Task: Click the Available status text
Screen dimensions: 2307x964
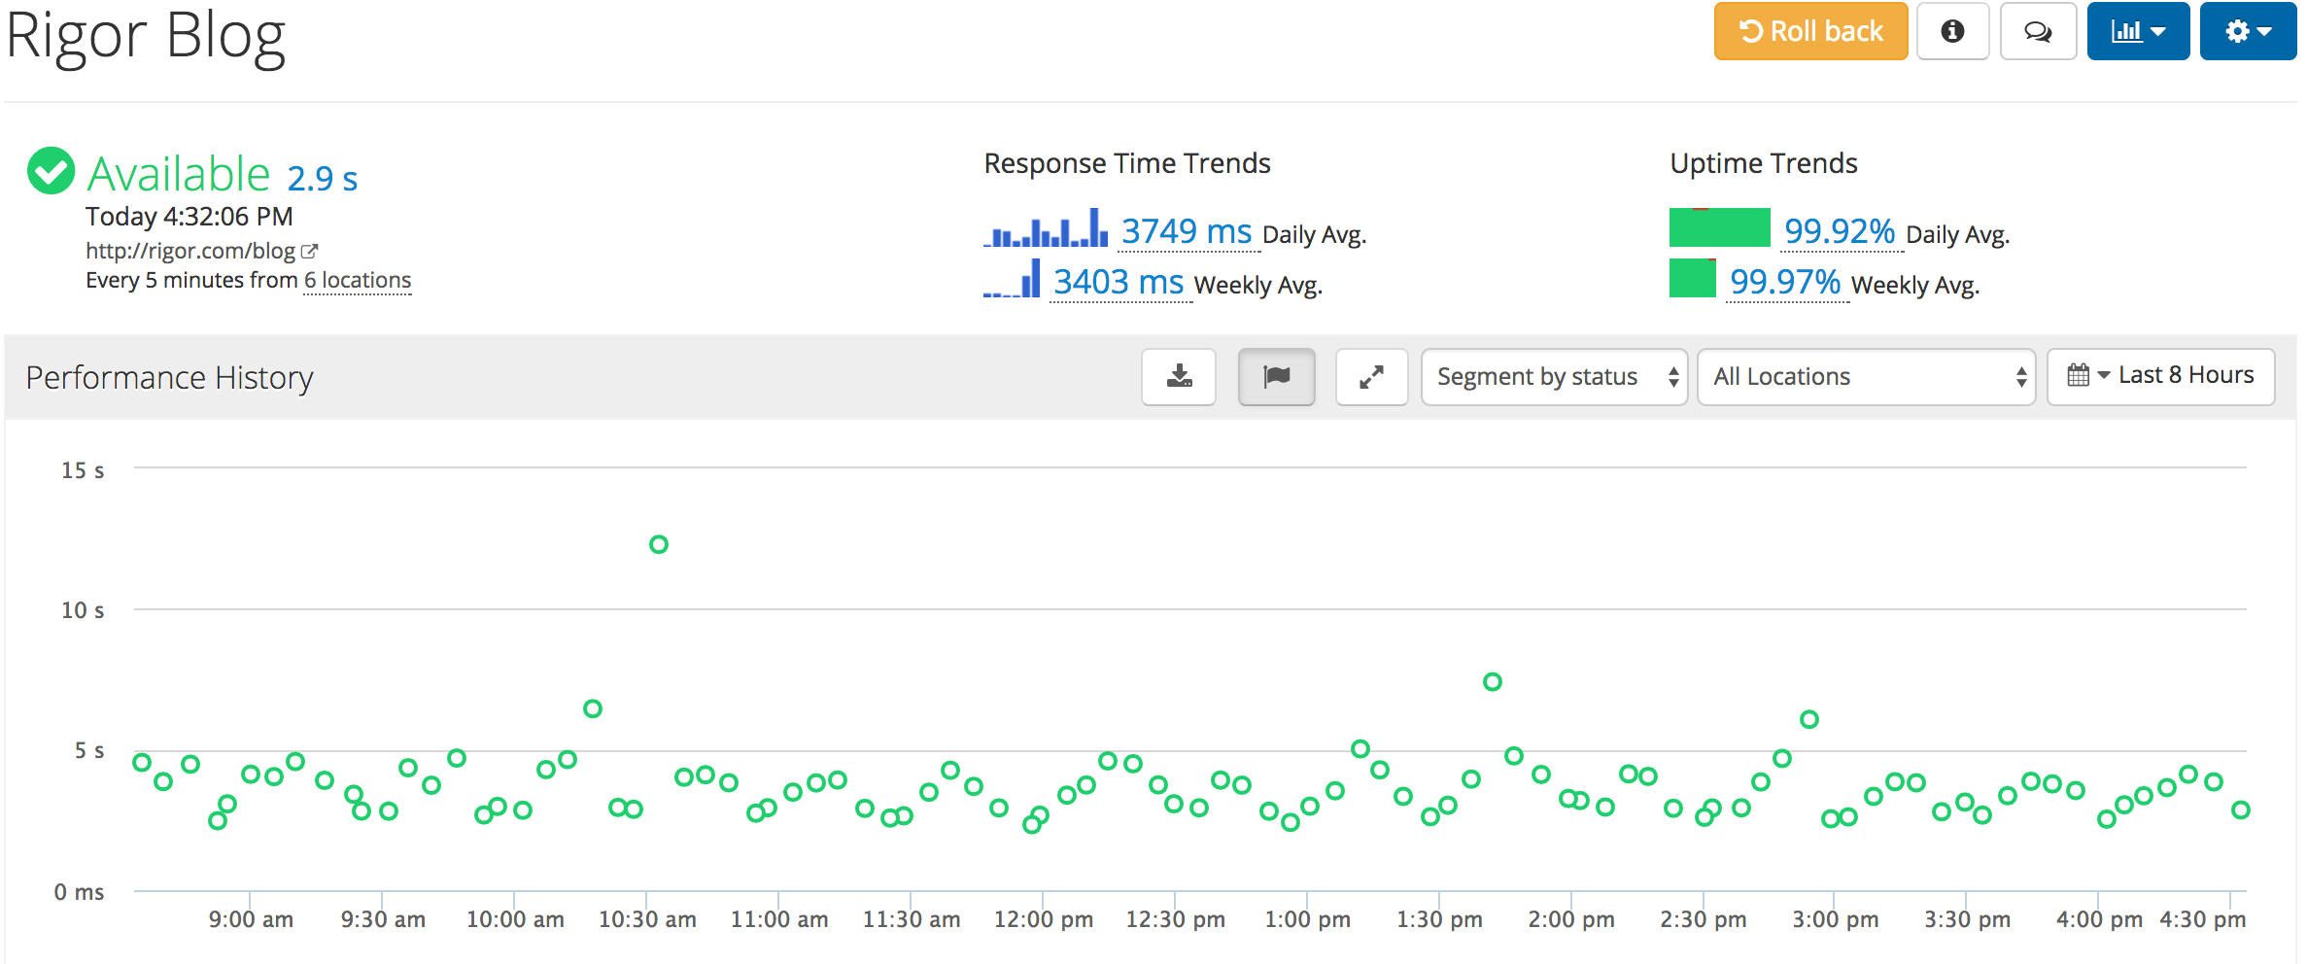Action: (x=179, y=175)
